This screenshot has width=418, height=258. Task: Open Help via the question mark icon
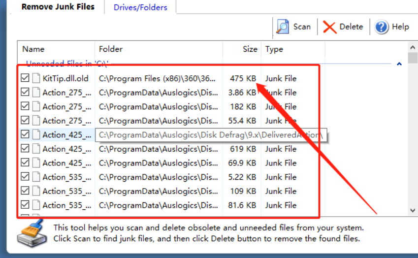click(381, 27)
